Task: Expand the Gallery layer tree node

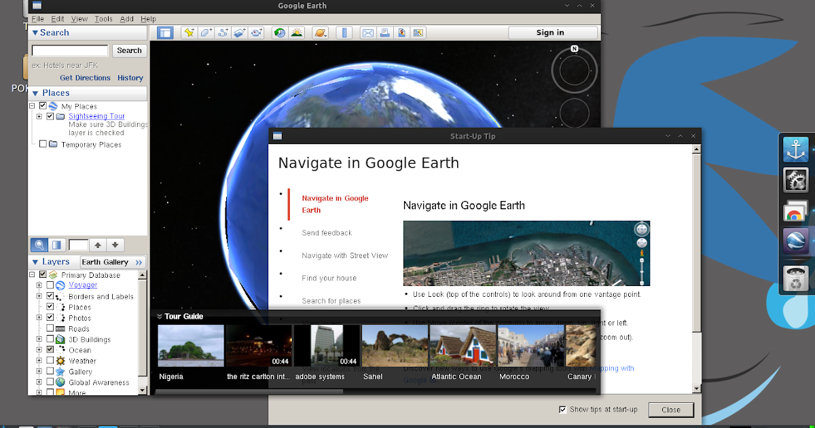Action: 39,372
